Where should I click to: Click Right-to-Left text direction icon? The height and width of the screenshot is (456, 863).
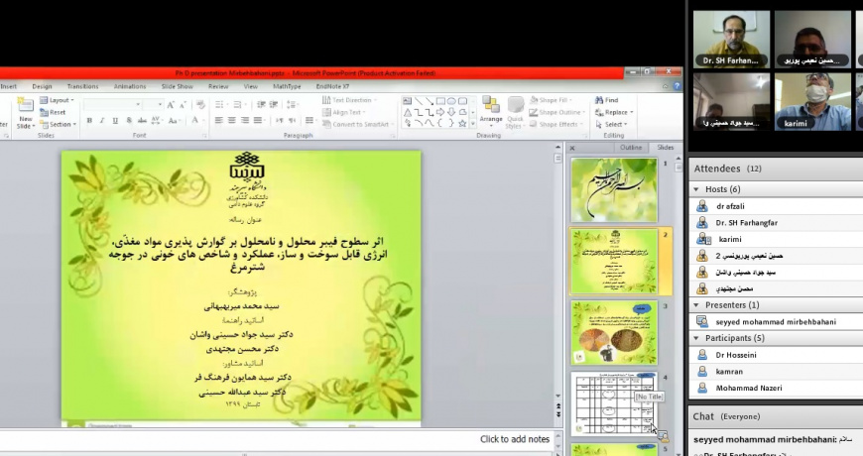click(293, 121)
